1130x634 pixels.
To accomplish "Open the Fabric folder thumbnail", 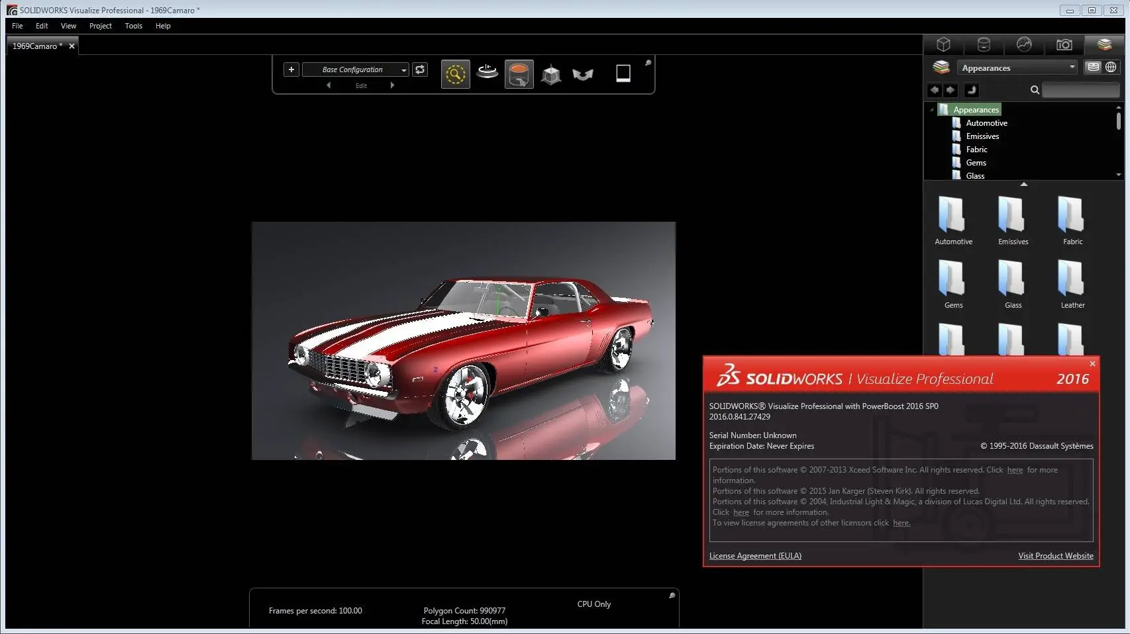I will pyautogui.click(x=1072, y=220).
